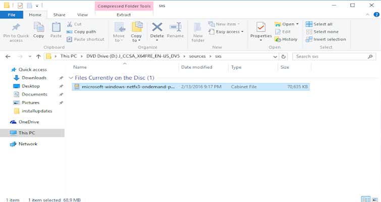Open the Copy to menu
The image size is (381, 202).
[136, 32]
